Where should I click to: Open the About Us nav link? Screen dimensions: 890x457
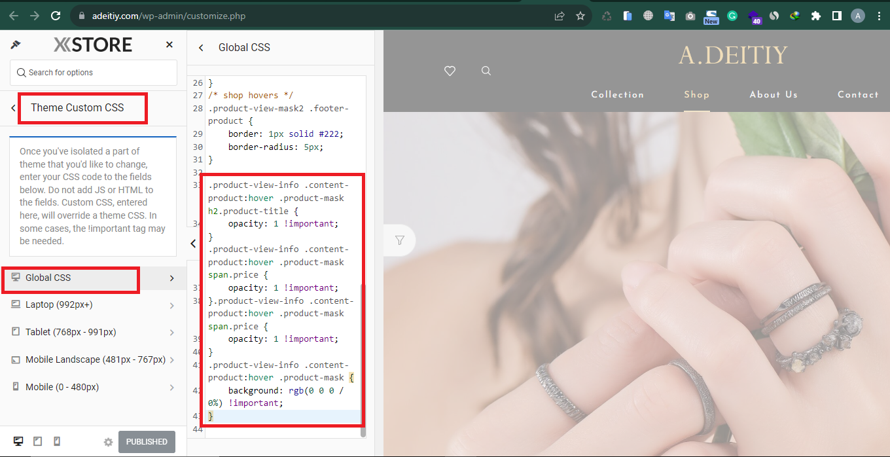pos(774,95)
